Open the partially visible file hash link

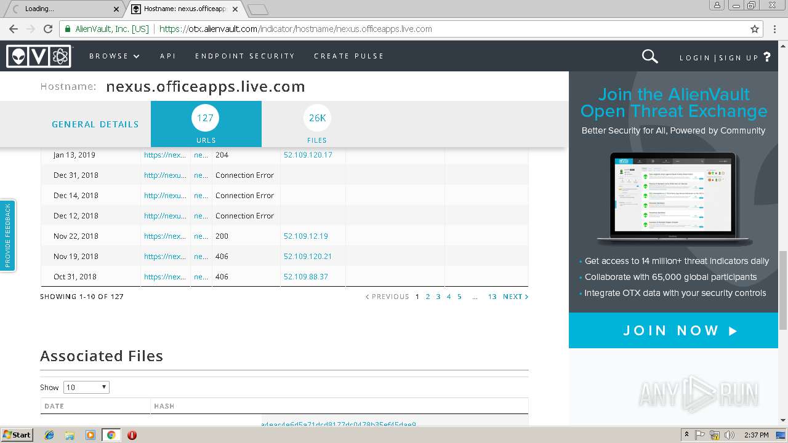point(339,425)
